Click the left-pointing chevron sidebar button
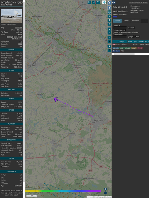This screenshot has width=149, height=198. coord(109,8)
